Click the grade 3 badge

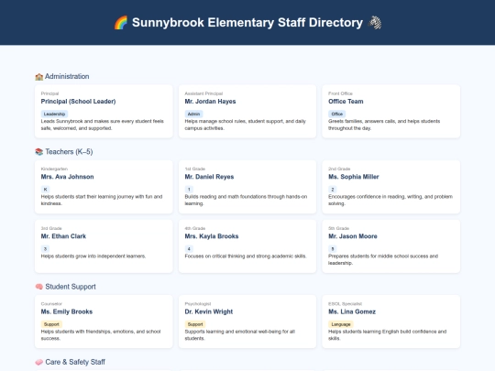point(45,249)
